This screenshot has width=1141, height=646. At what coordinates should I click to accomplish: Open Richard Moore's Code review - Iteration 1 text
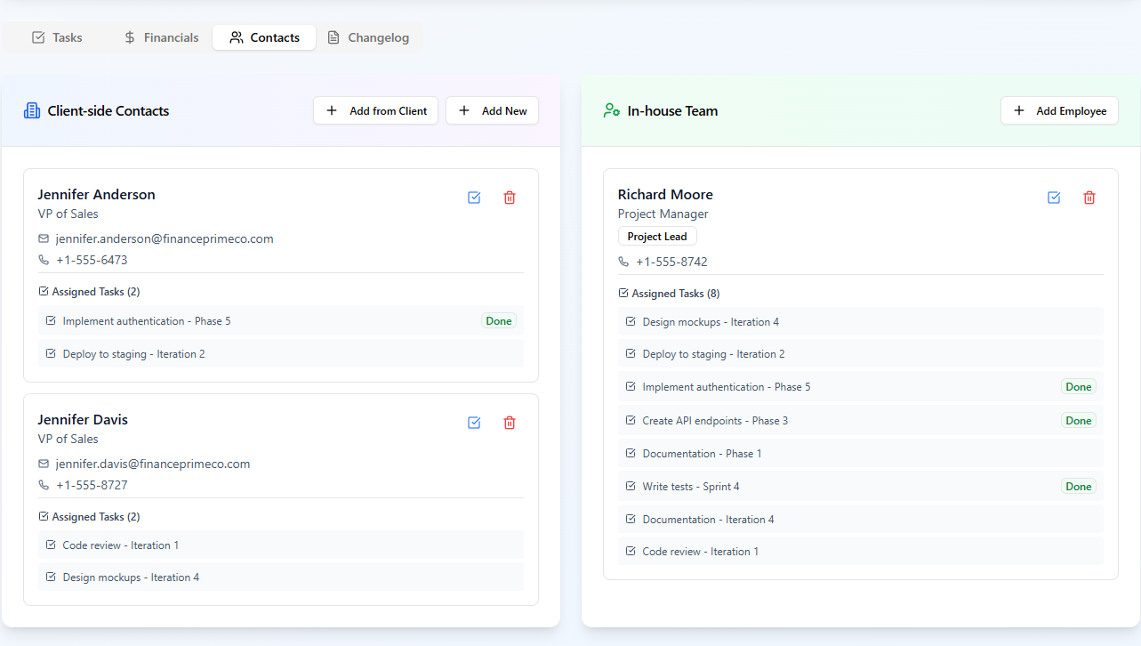point(701,551)
